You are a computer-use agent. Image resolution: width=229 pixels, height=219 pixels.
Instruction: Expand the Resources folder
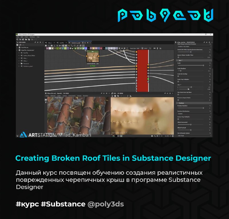point(19,63)
